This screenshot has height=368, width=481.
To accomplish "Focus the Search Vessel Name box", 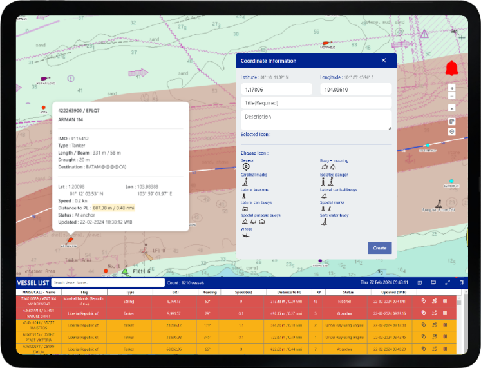I will click(x=108, y=282).
